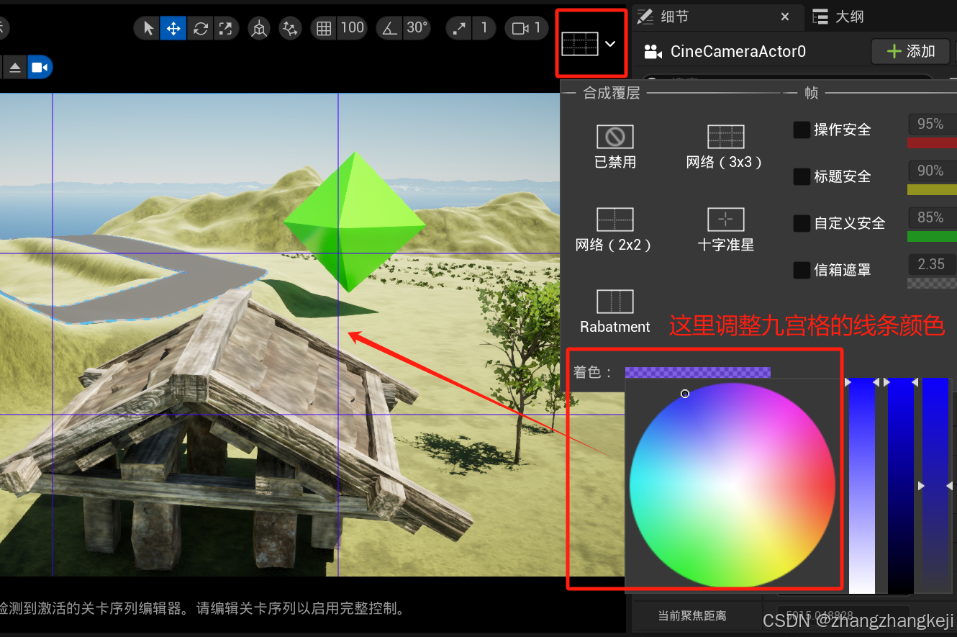Switch to the Rotate tool
The height and width of the screenshot is (637, 957).
coord(199,28)
